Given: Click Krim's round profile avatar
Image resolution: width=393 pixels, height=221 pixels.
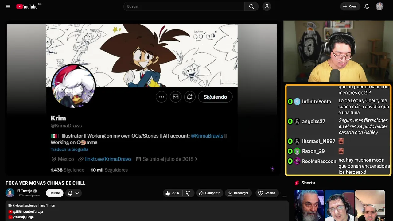Looking at the screenshot, I should (73, 87).
